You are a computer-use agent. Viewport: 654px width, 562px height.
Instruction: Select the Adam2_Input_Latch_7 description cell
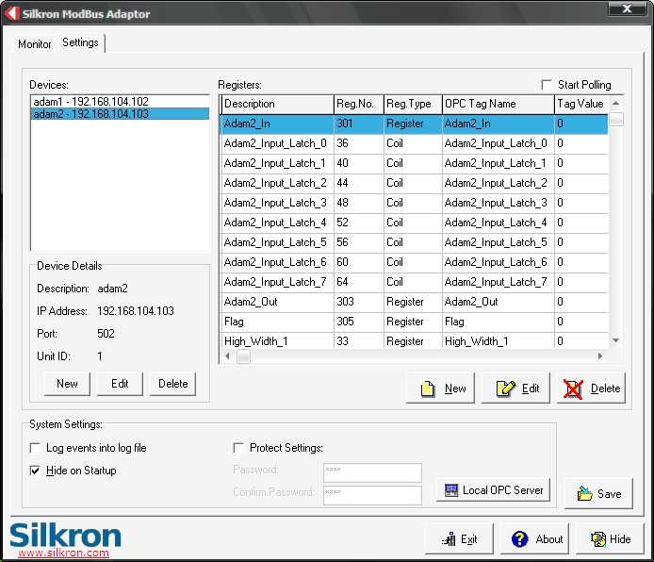(277, 282)
